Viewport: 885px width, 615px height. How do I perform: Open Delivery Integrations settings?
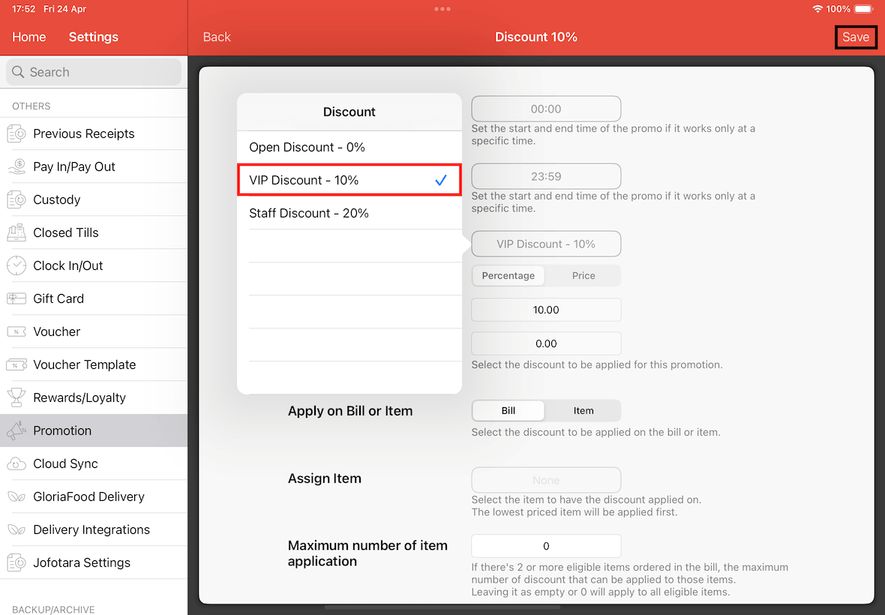point(94,529)
